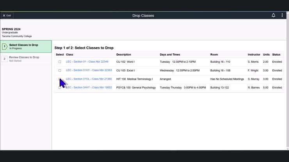Click the step 1 number icon
Image resolution: width=289 pixels, height=162 pixels.
click(5, 47)
